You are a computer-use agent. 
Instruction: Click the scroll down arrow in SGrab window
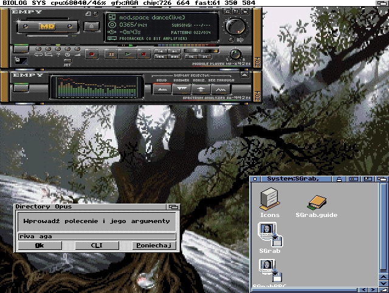384,283
